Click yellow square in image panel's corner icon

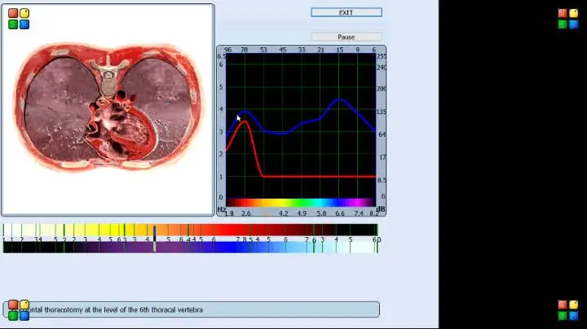pyautogui.click(x=24, y=14)
